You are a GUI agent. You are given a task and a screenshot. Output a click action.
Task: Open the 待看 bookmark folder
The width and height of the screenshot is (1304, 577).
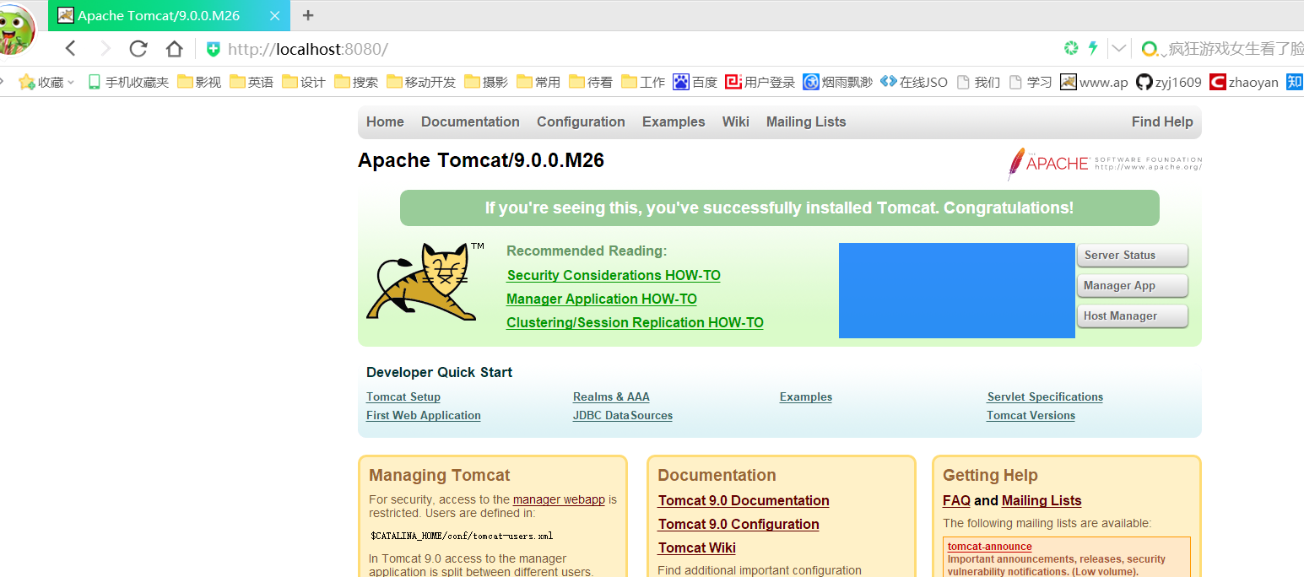tap(591, 82)
